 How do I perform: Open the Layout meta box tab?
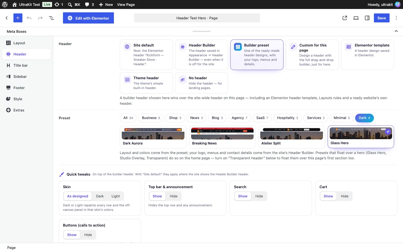(x=27, y=43)
